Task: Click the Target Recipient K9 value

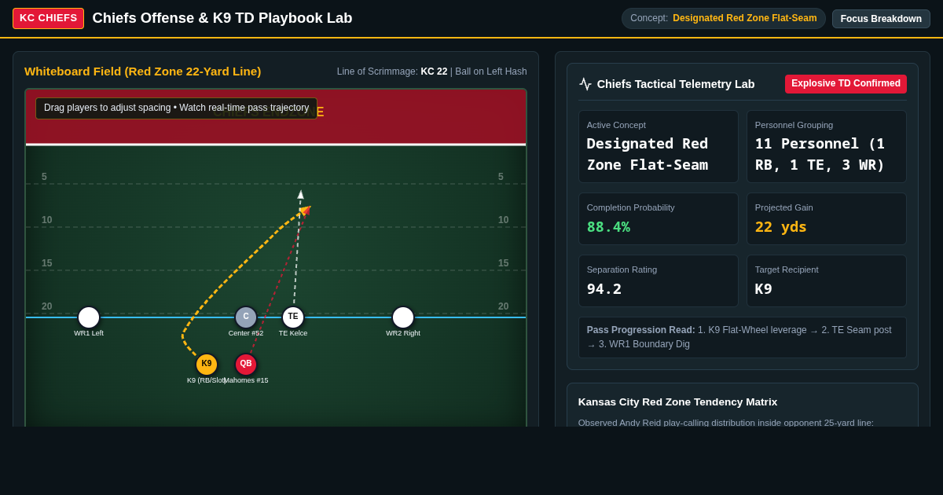Action: (x=764, y=289)
